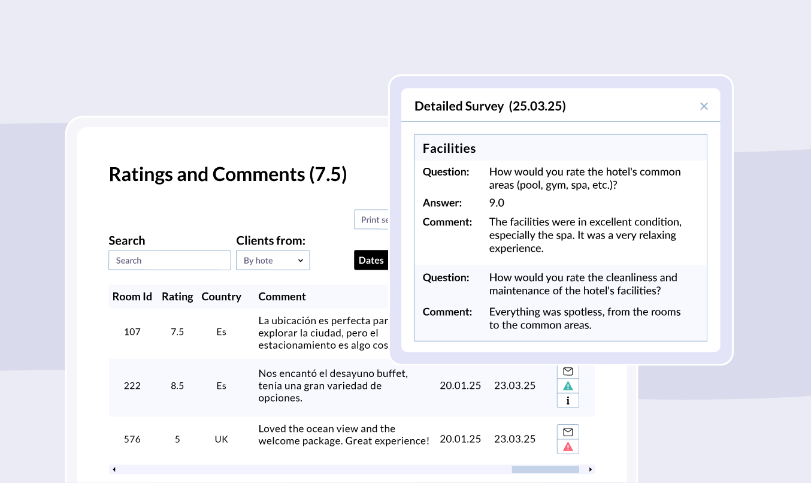
Task: Click the Search input field
Action: [170, 260]
